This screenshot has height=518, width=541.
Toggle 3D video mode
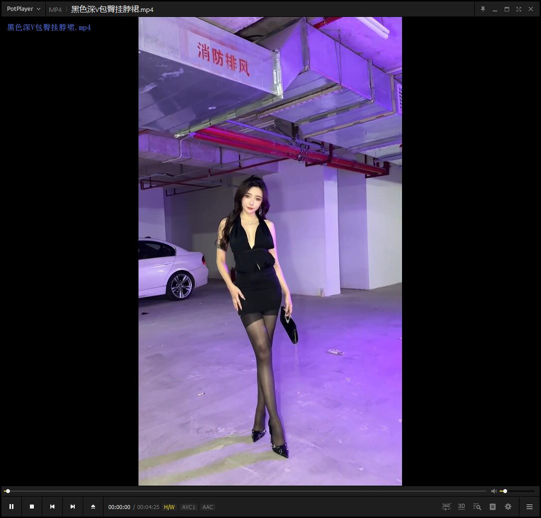[x=461, y=506]
